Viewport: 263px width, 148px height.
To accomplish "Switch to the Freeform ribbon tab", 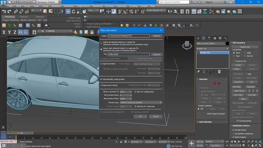I will tap(24, 17).
